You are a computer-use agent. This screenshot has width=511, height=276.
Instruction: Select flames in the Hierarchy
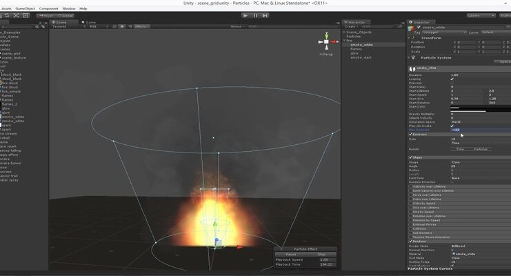[356, 49]
